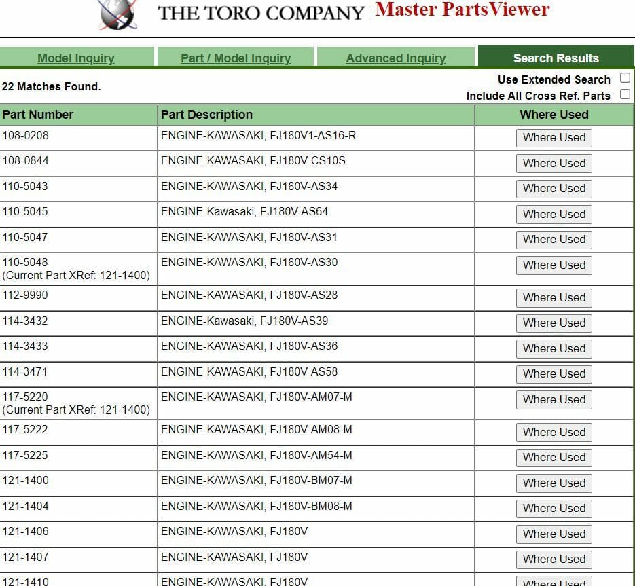Select the Search Results tab

[556, 58]
